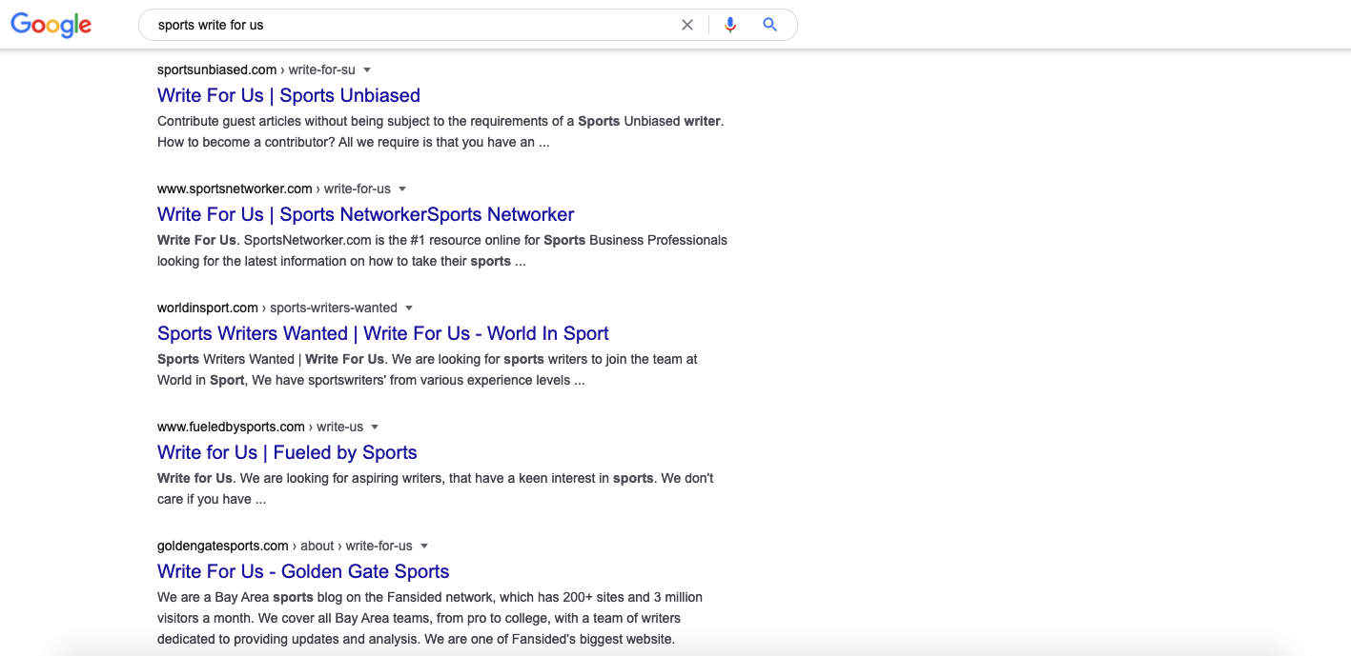Open 'Write For Us | Sports NetworkerSports Networker' result

[366, 214]
